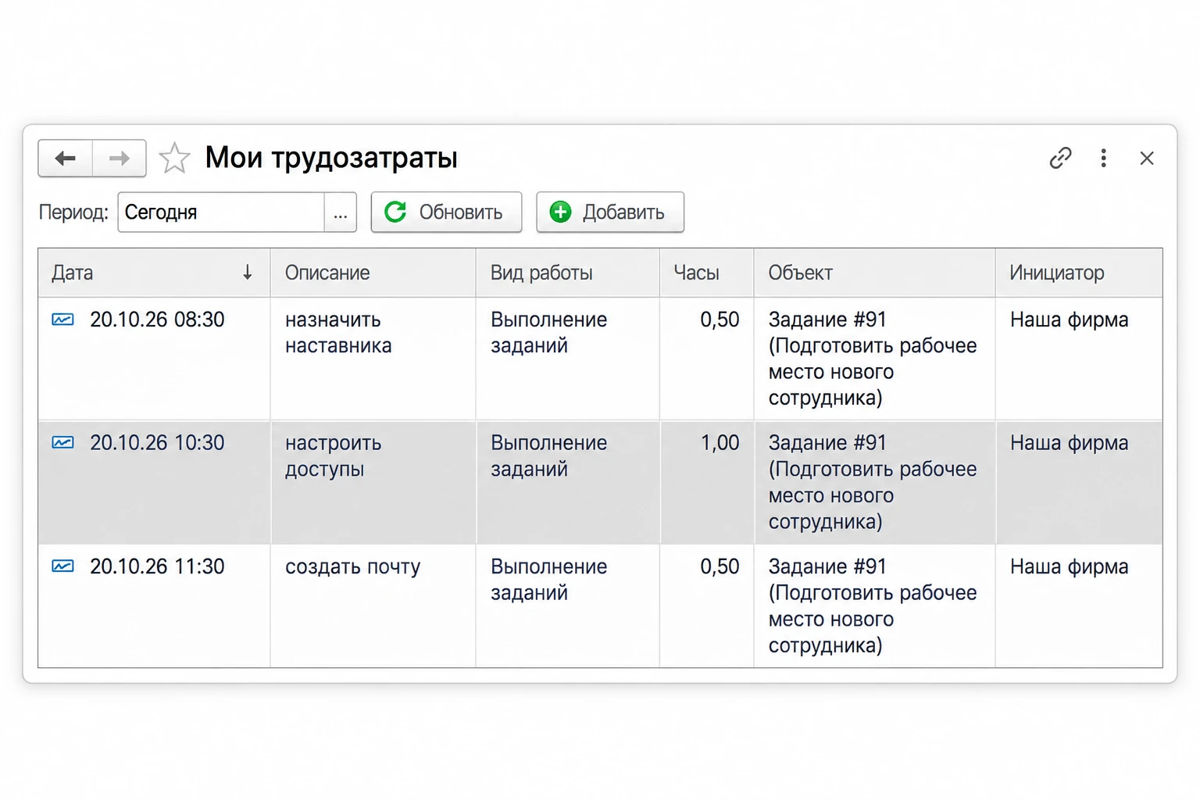Screen dimensions: 1200x800
Task: Click the Часы column header
Action: click(x=706, y=273)
